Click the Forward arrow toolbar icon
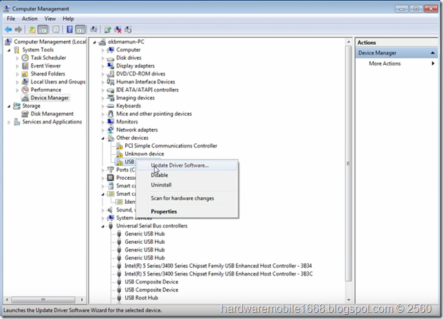443x319 pixels. coord(19,30)
